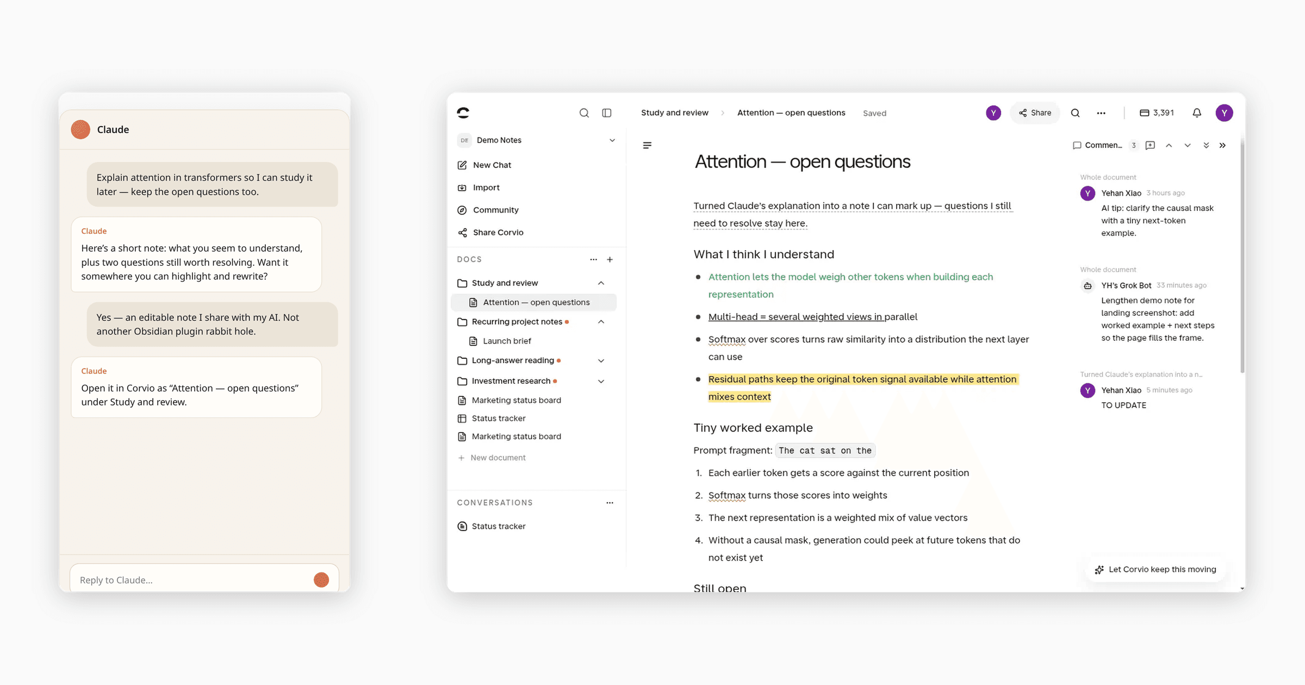Collapse the Recurring project notes folder
Image resolution: width=1305 pixels, height=685 pixels.
(x=601, y=321)
